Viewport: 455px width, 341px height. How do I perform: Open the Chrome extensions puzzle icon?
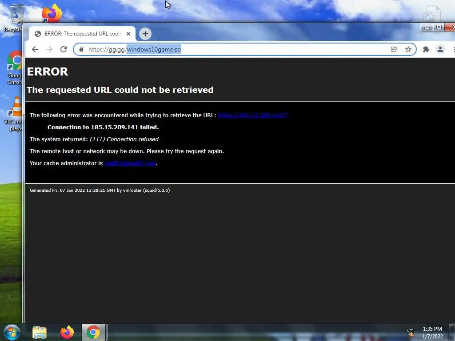(426, 49)
